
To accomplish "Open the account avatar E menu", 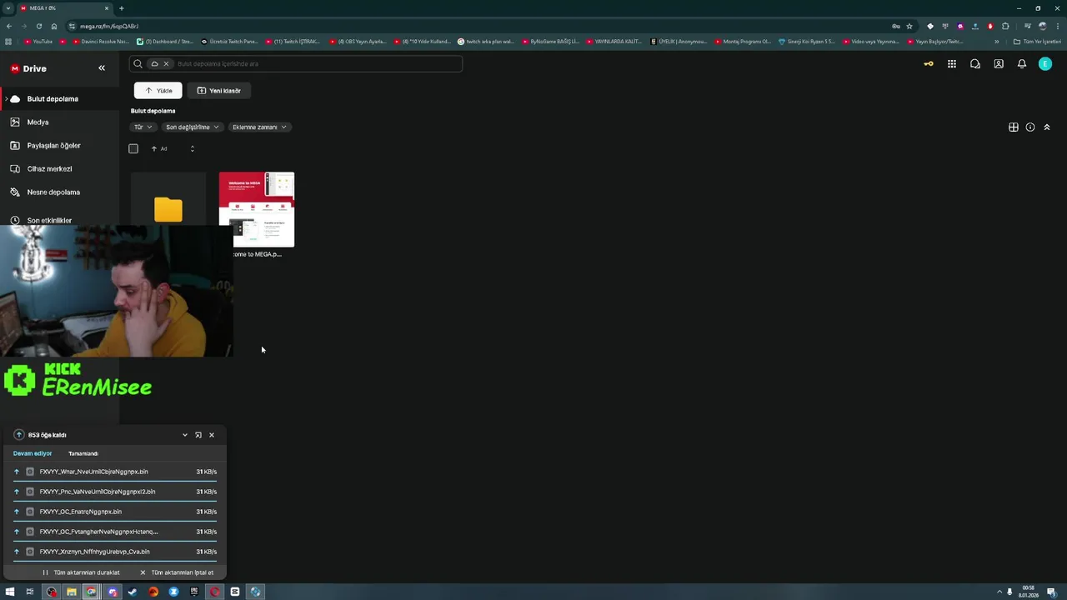I will (1045, 64).
